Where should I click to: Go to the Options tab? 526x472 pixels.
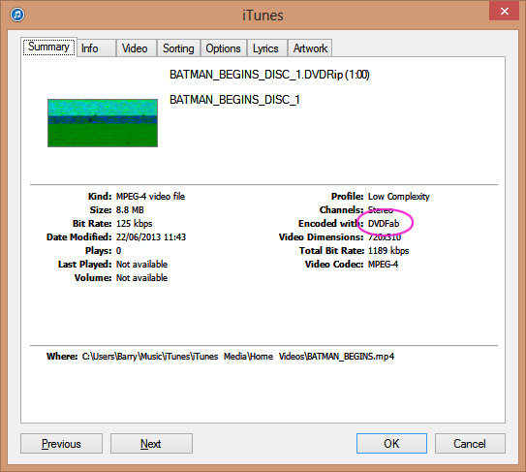[x=224, y=48]
